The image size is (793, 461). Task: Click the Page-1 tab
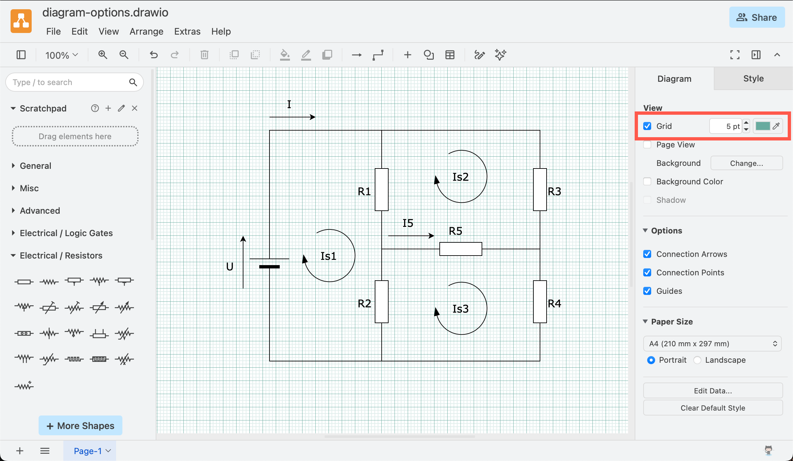click(90, 451)
